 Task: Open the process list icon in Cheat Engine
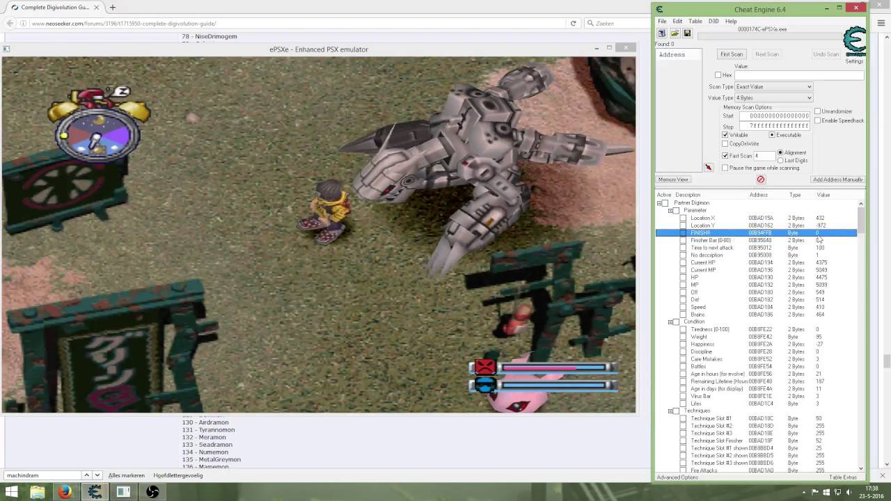pyautogui.click(x=661, y=33)
